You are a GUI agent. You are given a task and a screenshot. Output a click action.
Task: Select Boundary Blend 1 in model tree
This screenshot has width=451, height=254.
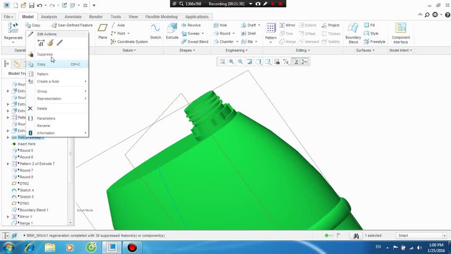point(33,210)
